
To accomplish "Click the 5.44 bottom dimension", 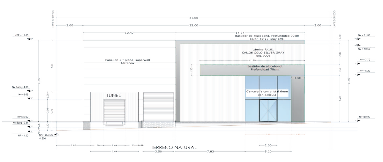I will pyautogui.click(x=114, y=151).
